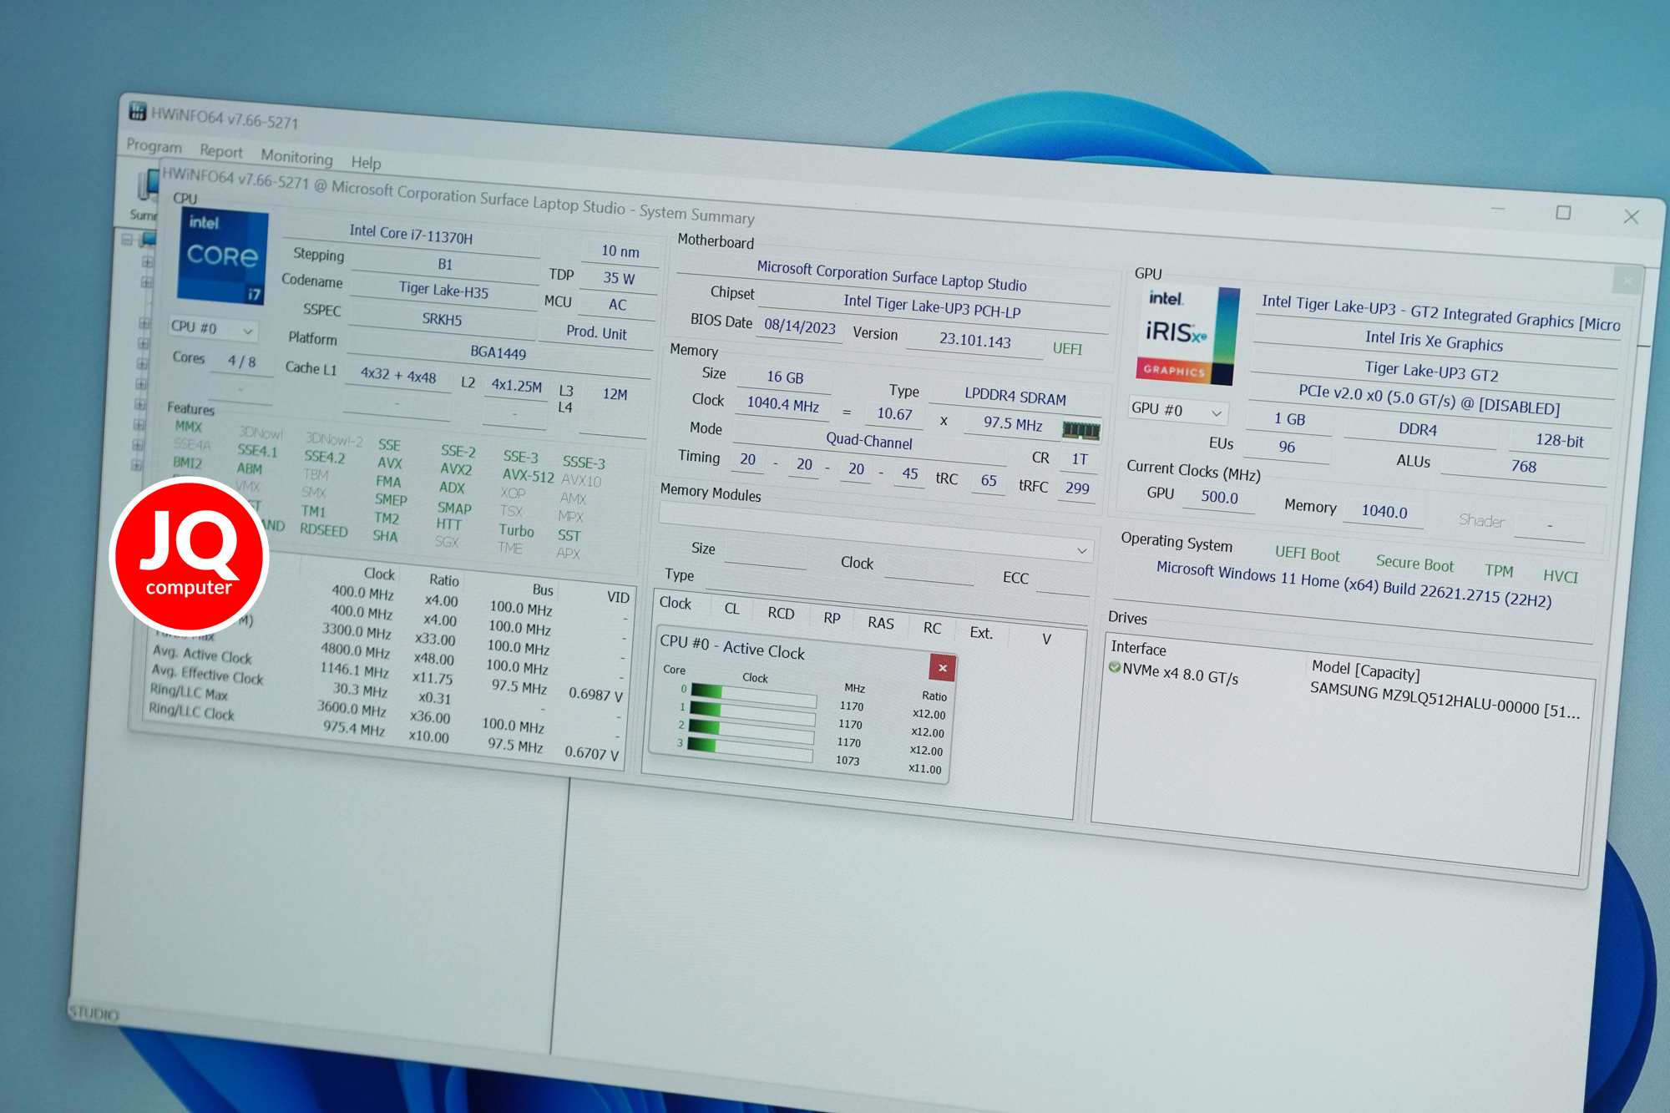Expand the top tree node in sidebar

click(x=127, y=240)
